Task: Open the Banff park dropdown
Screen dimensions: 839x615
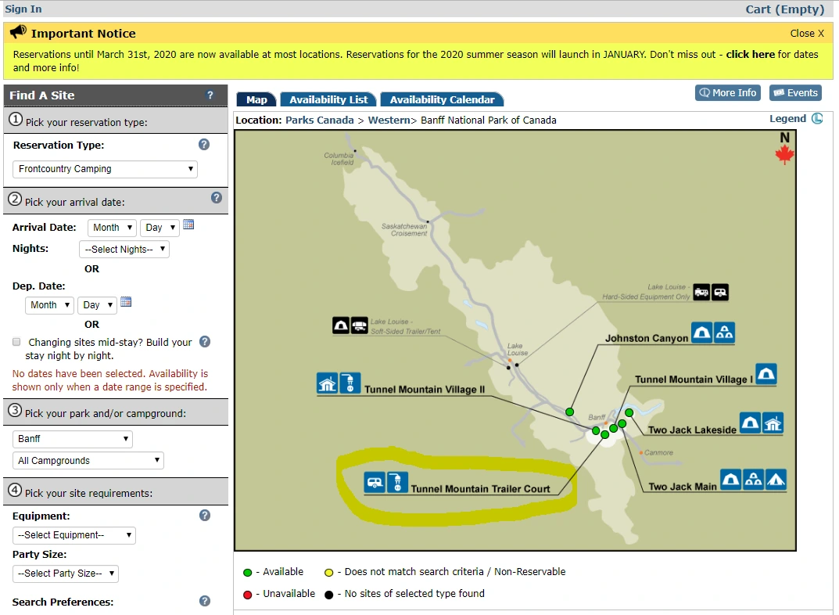Action: (72, 439)
